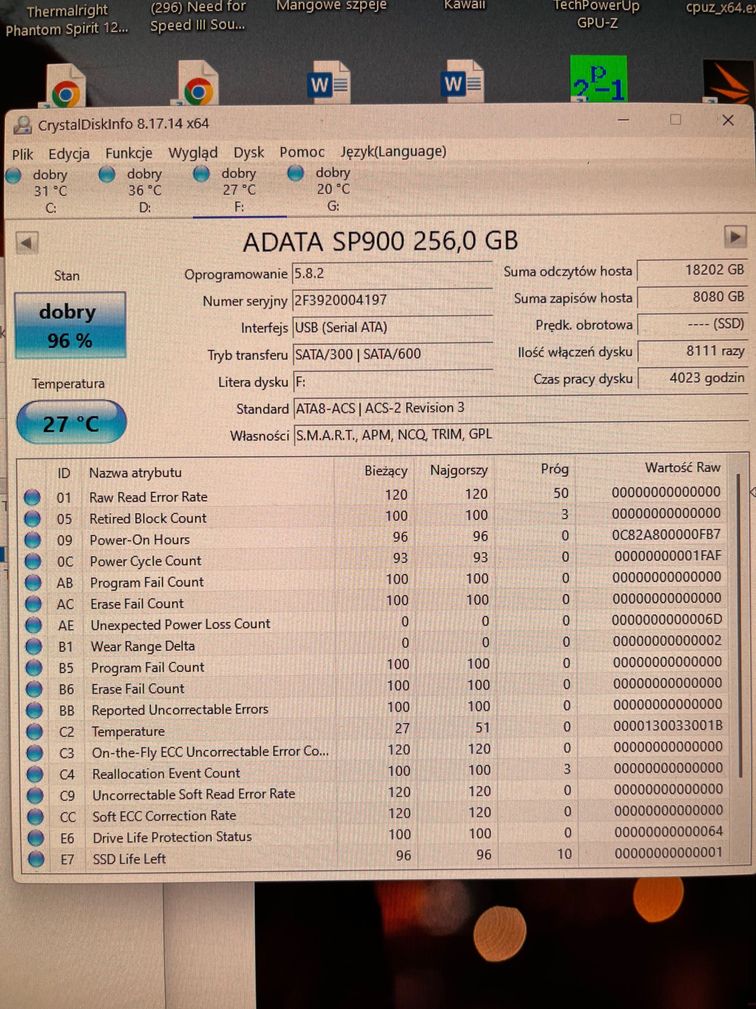This screenshot has width=756, height=1009.
Task: Click status dot of B5 Program Fail Count
Action: [34, 668]
